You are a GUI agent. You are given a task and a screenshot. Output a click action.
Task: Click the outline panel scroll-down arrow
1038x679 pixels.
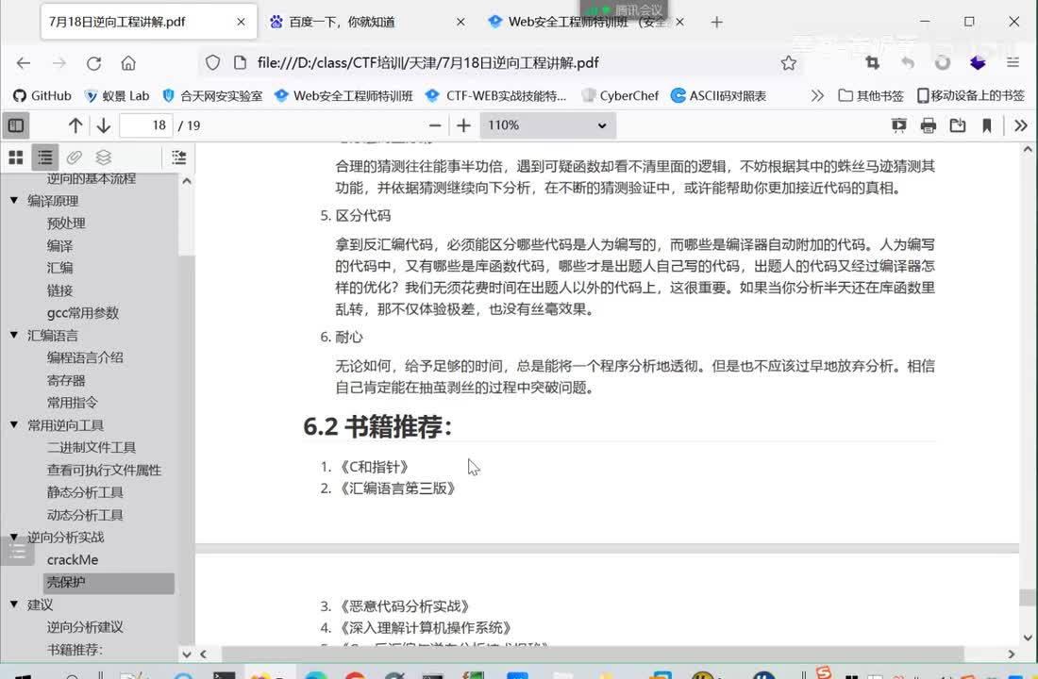coord(187,654)
